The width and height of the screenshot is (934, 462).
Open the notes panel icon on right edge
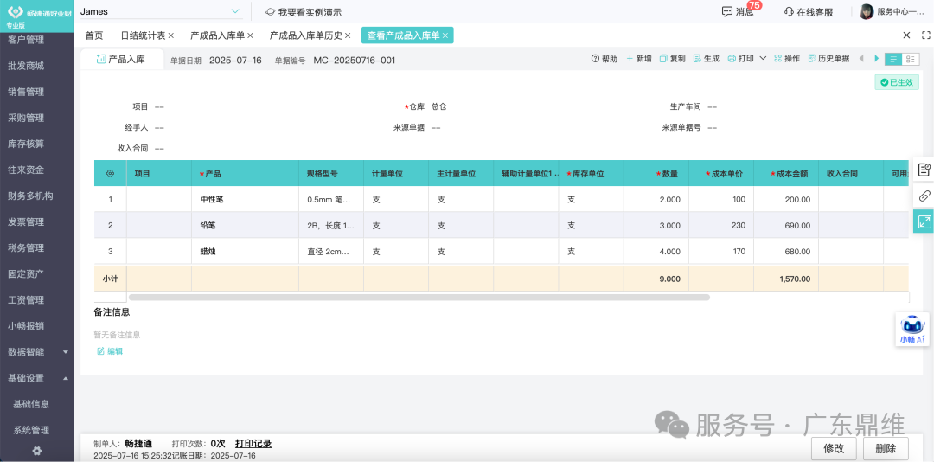pos(924,170)
